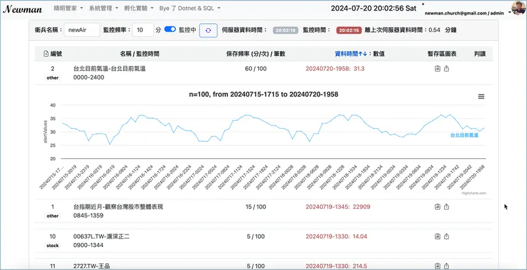Image resolution: width=527 pixels, height=270 pixels.
Task: Click the refresh sync button
Action: pyautogui.click(x=208, y=30)
